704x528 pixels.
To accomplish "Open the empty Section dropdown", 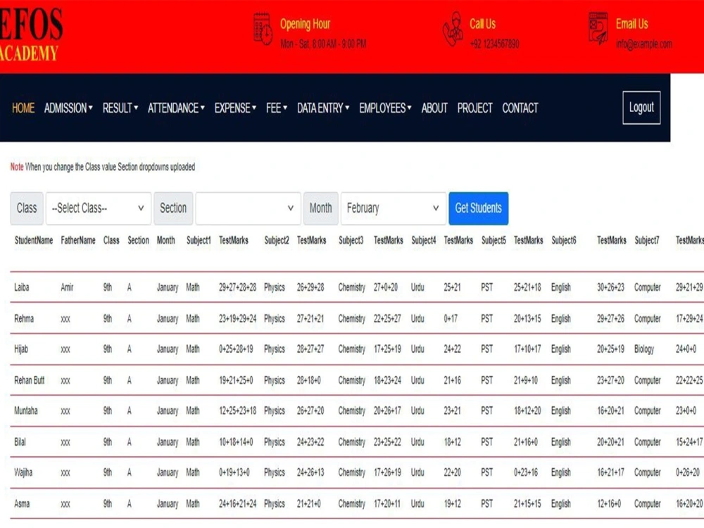I will pos(249,208).
